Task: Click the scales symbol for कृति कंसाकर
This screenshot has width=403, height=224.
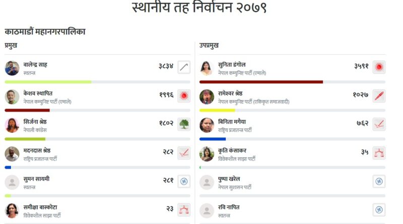Action: click(379, 153)
